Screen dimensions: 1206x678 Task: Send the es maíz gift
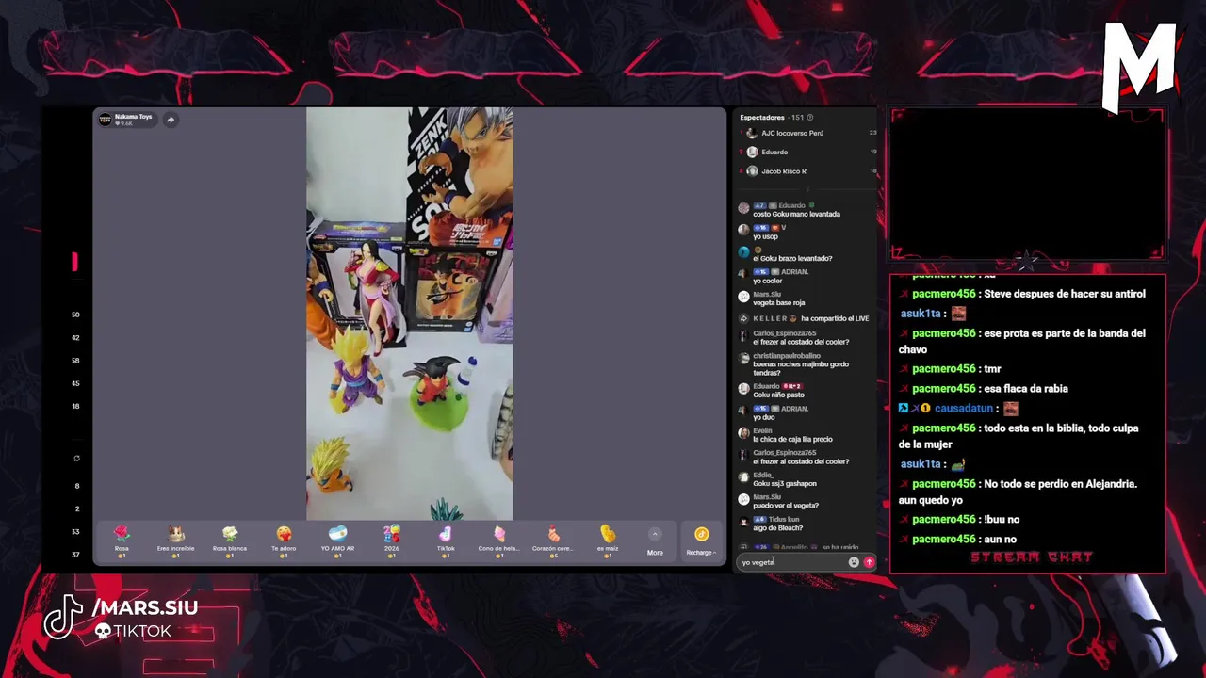coord(608,541)
